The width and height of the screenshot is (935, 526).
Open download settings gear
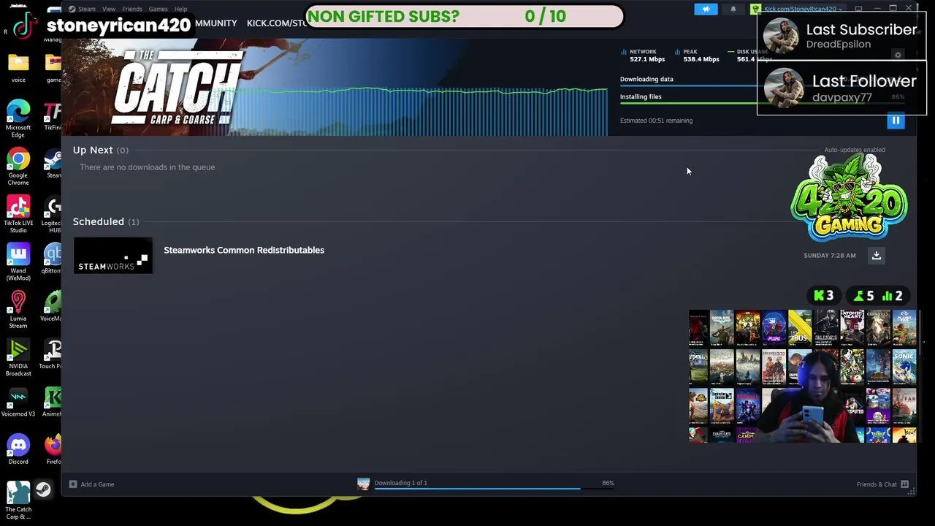point(898,55)
